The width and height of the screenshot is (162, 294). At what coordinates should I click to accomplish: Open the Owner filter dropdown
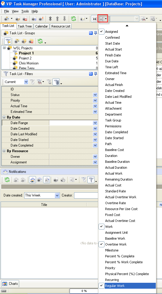click(95, 157)
